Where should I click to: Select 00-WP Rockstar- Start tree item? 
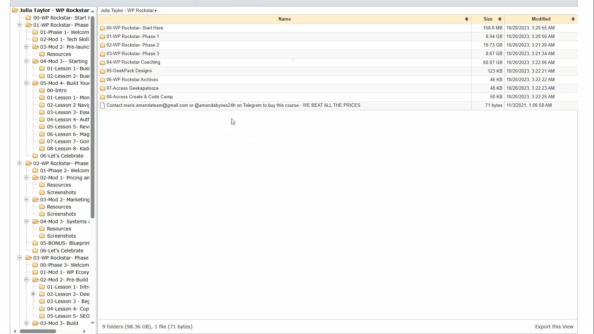point(61,18)
